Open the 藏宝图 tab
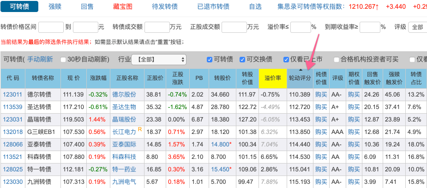 pos(123,6)
